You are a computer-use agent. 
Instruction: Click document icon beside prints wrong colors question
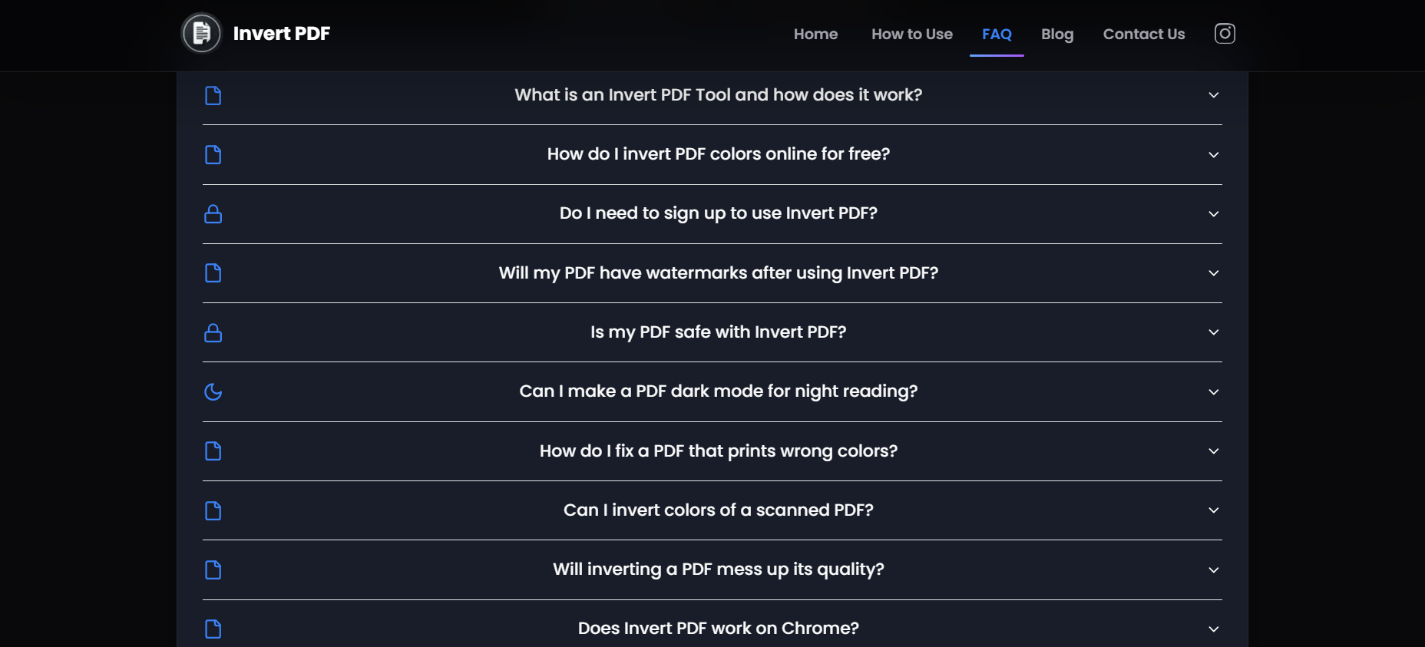click(213, 451)
